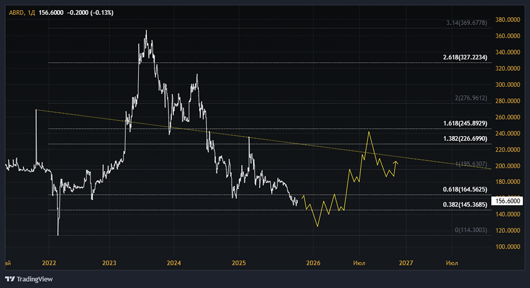Image resolution: width=530 pixels, height=288 pixels.
Task: Select the 0.618(164.5625) Fibonacci level label
Action: 465,190
